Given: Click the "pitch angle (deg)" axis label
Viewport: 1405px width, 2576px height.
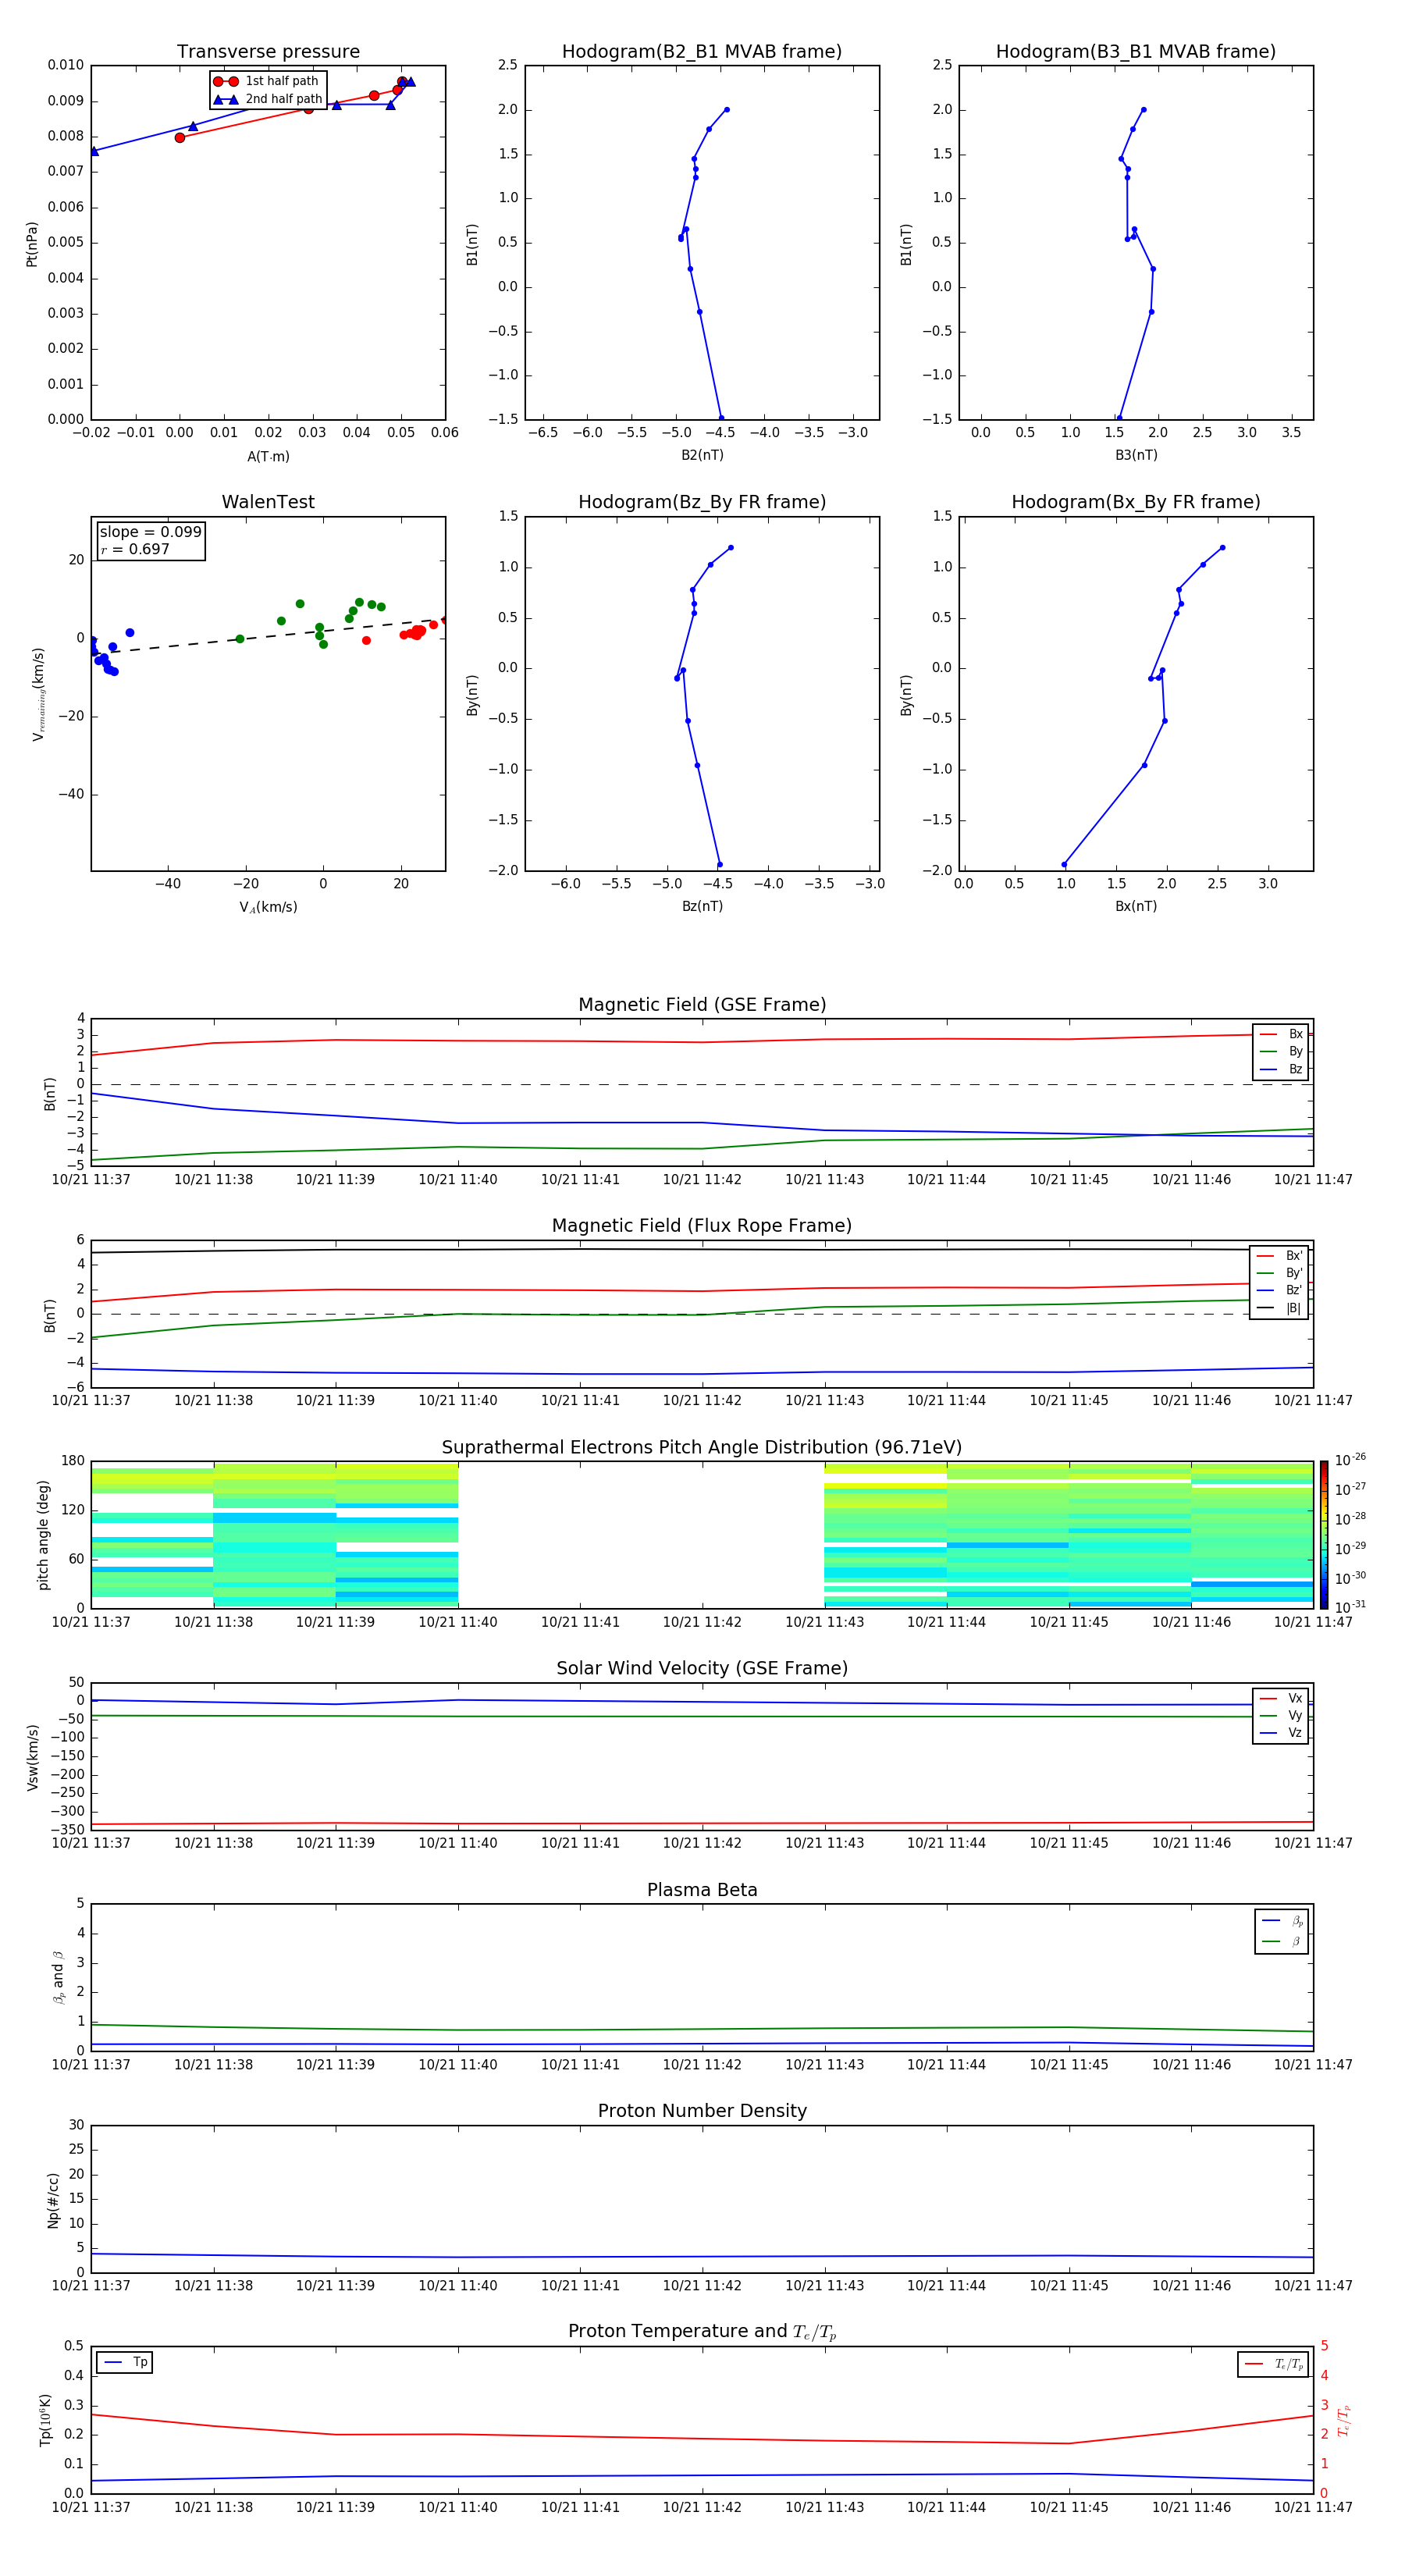Looking at the screenshot, I should click(x=43, y=1535).
